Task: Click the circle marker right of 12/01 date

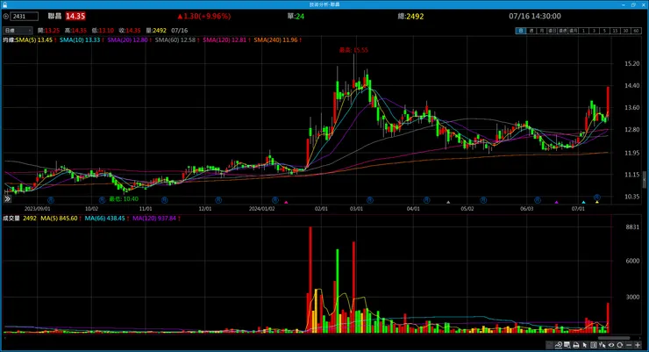Action: coord(218,200)
